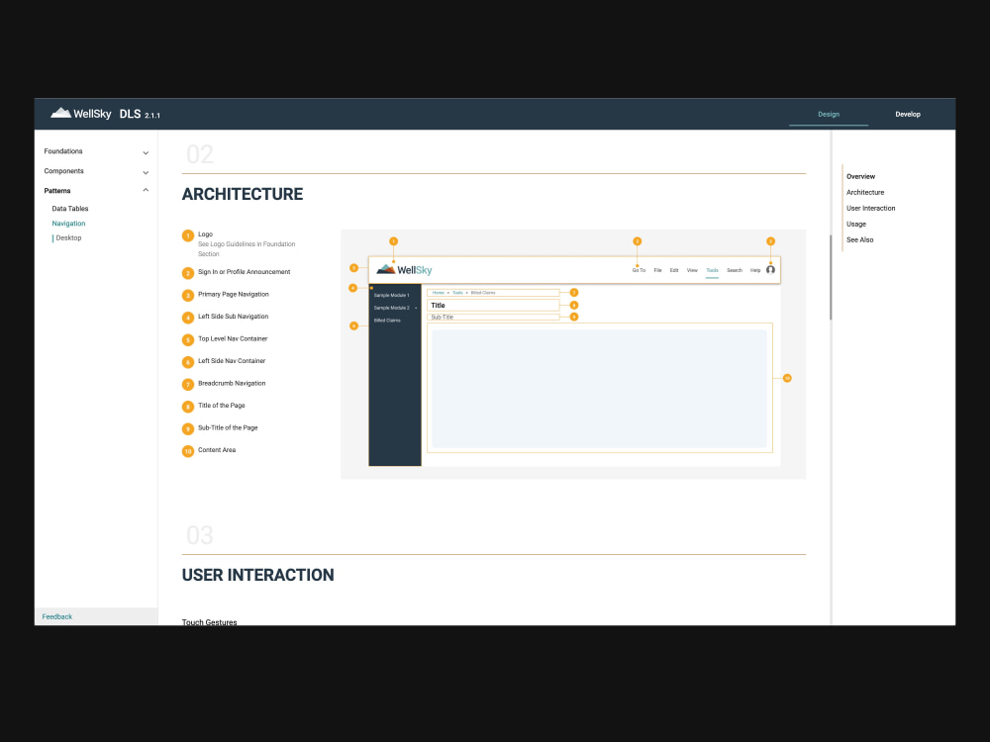
Task: Click the Breadcrumb Navigation legend badge
Action: click(187, 384)
